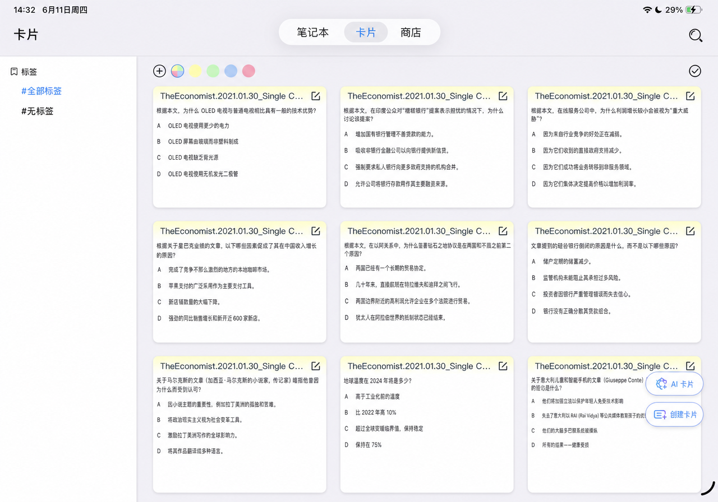
Task: Tap edit icon on 在线服务公司 card
Action: click(x=691, y=96)
